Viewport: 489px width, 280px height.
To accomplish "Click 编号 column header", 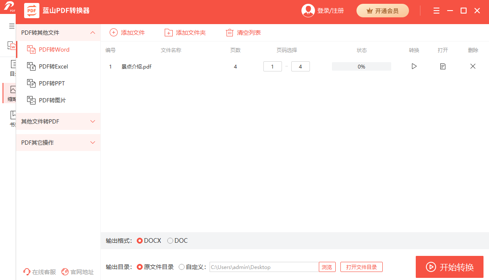I will click(x=111, y=50).
